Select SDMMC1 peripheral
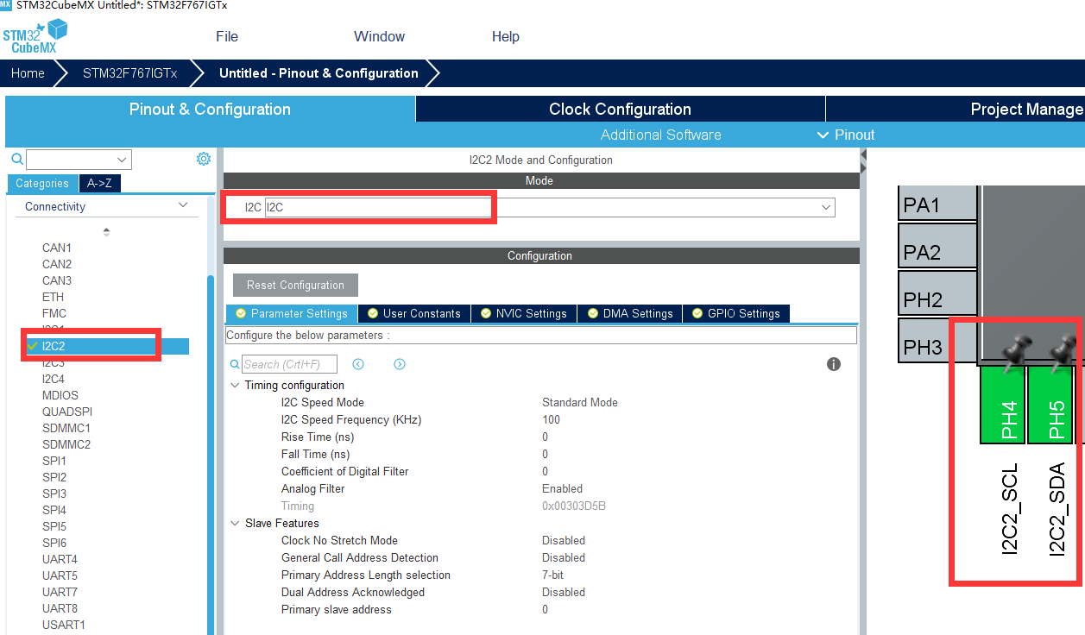1085x635 pixels. (x=66, y=428)
